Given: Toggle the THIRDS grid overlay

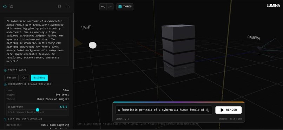Looking at the screenshot, I should (x=125, y=7).
